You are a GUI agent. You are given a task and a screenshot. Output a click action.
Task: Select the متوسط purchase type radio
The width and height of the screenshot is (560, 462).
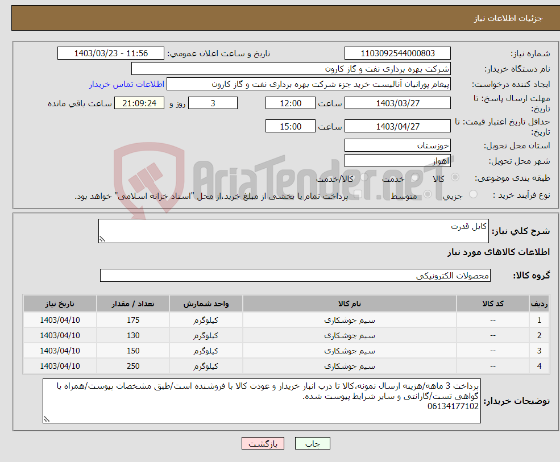[x=428, y=194]
